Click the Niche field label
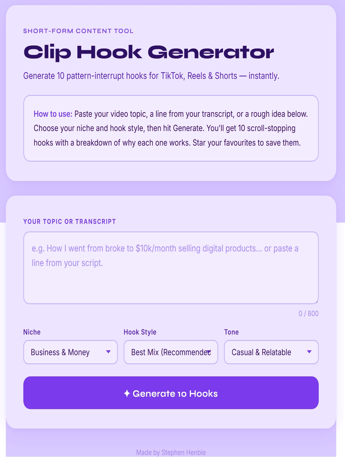Screen dimensions: 345x461 32,332
